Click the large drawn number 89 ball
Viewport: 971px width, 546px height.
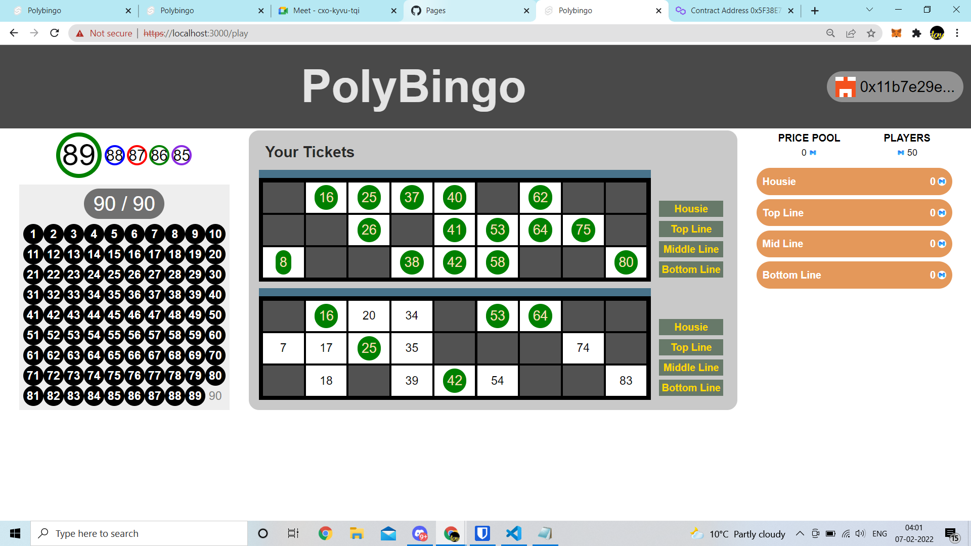(x=79, y=155)
